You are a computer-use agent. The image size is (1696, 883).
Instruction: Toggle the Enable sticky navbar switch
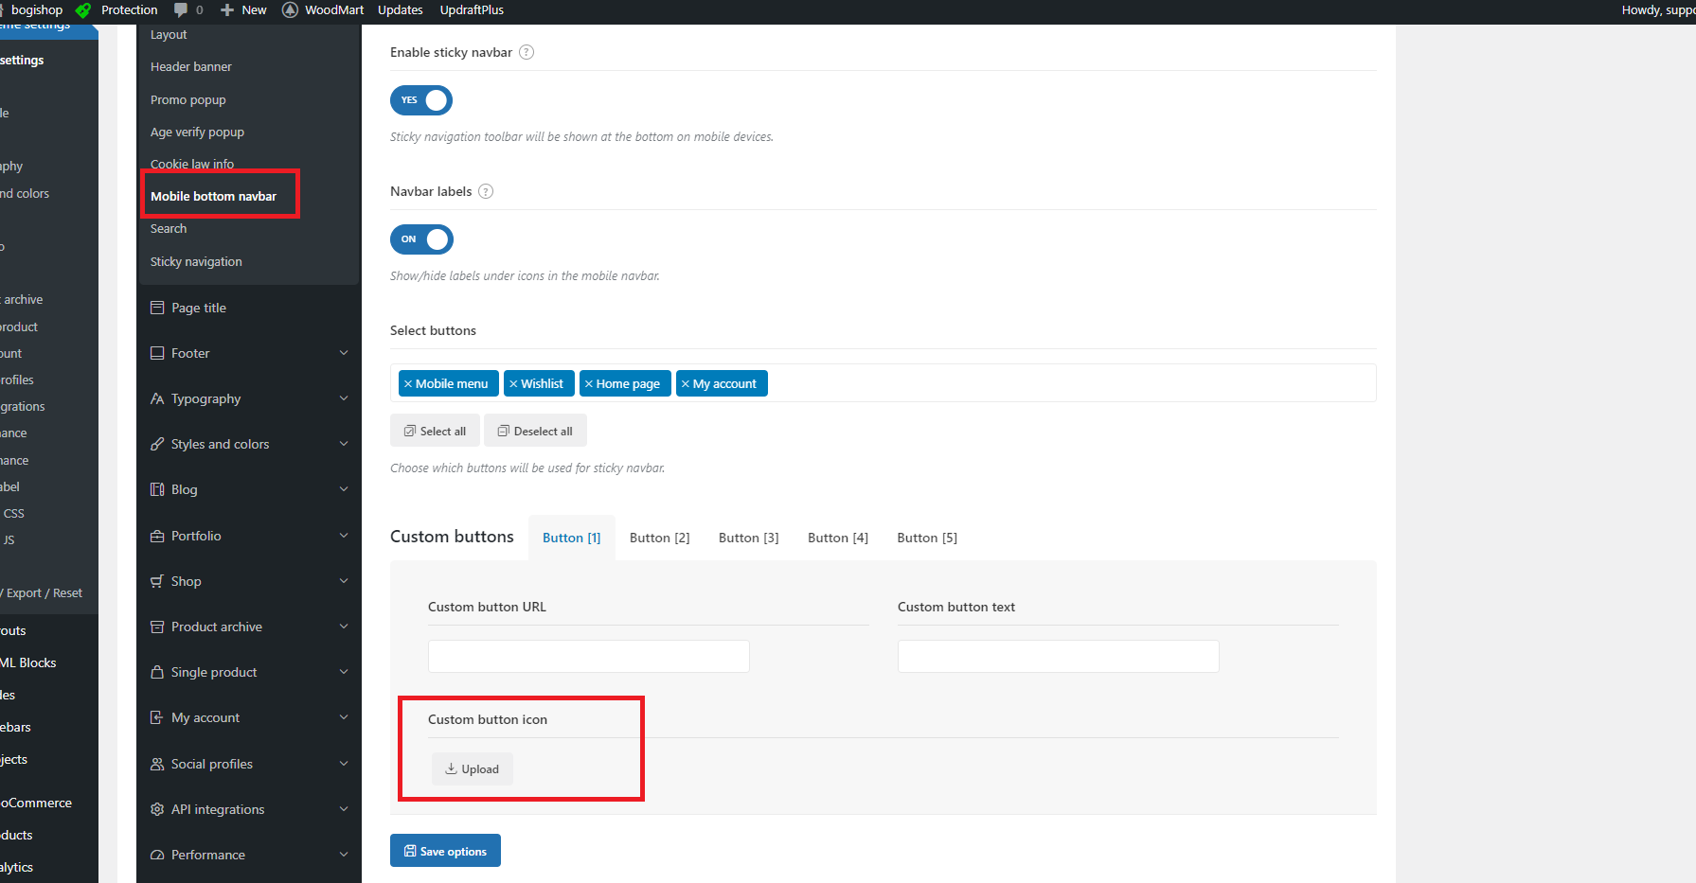tap(421, 100)
